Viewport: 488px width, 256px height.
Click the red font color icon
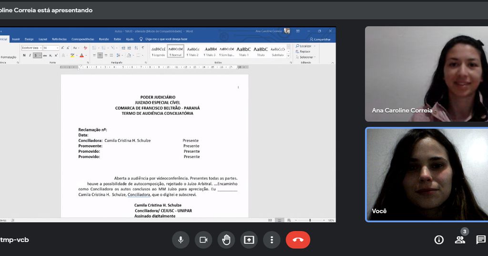click(x=81, y=55)
